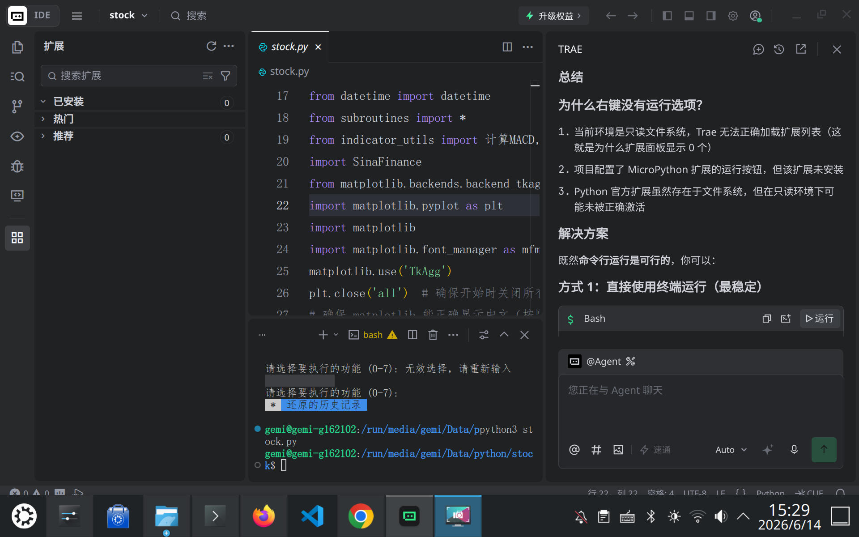Image resolution: width=859 pixels, height=537 pixels.
Task: Insert Bash code block into terminal
Action: coord(786,319)
